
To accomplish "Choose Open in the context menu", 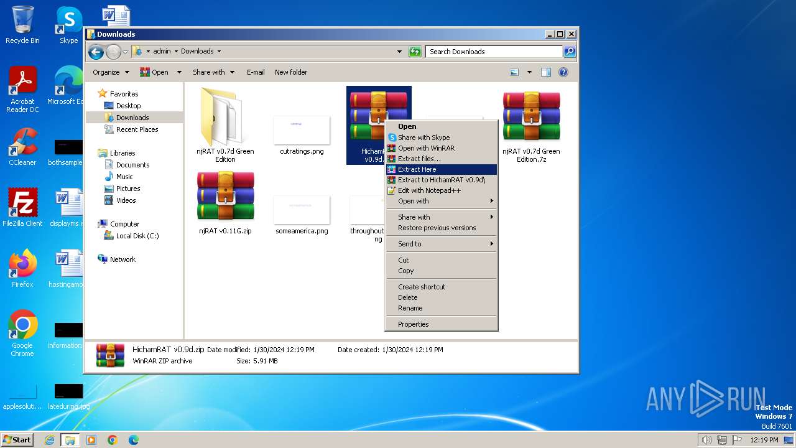I will [441, 126].
